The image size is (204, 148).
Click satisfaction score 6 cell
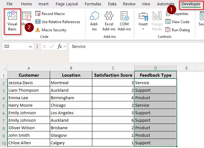click(x=113, y=120)
